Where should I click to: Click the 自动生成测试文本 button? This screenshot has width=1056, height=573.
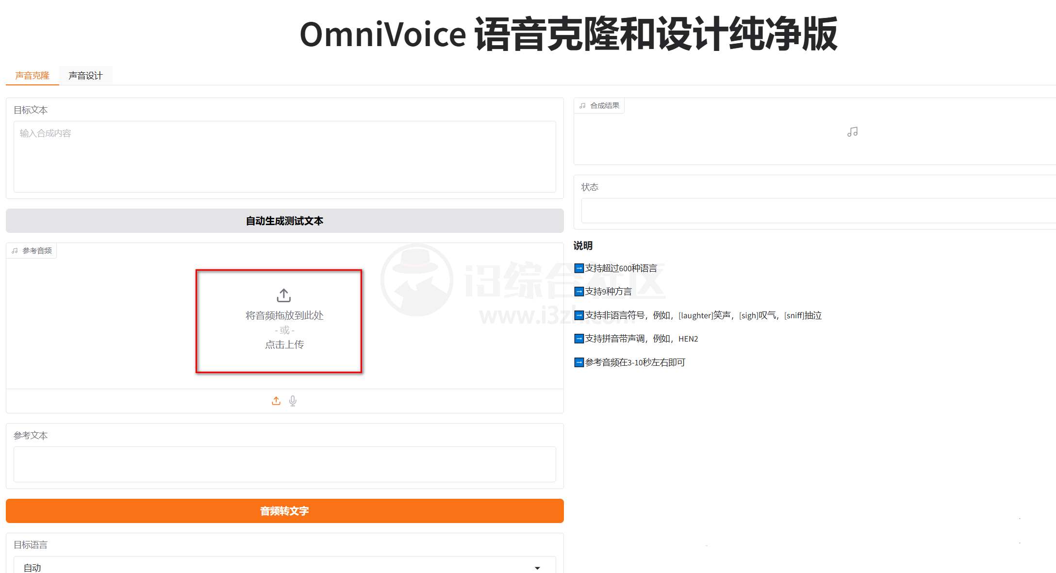284,221
